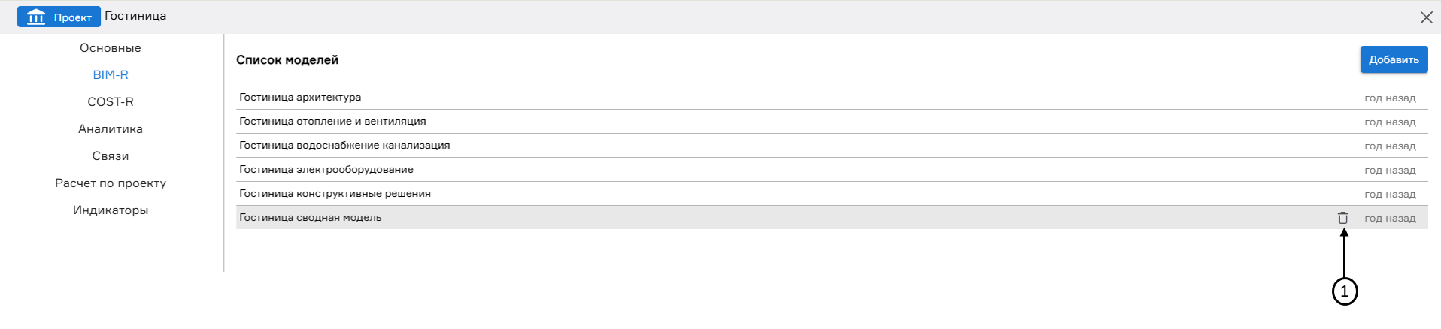The image size is (1441, 329).
Task: Go to the COST-R section
Action: pos(111,102)
